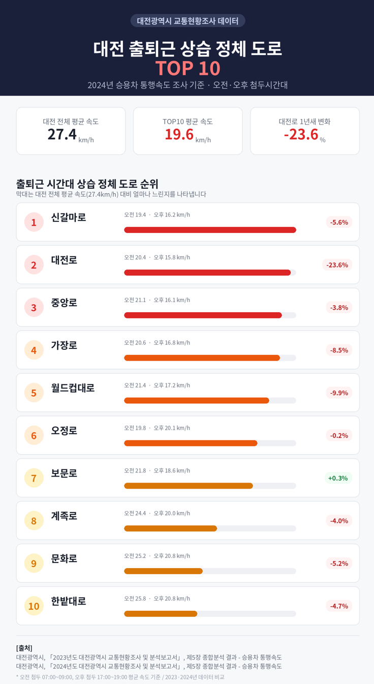The width and height of the screenshot is (374, 684).
Task: Select the rank 2 badge next to 대전로
Action: 34,265
